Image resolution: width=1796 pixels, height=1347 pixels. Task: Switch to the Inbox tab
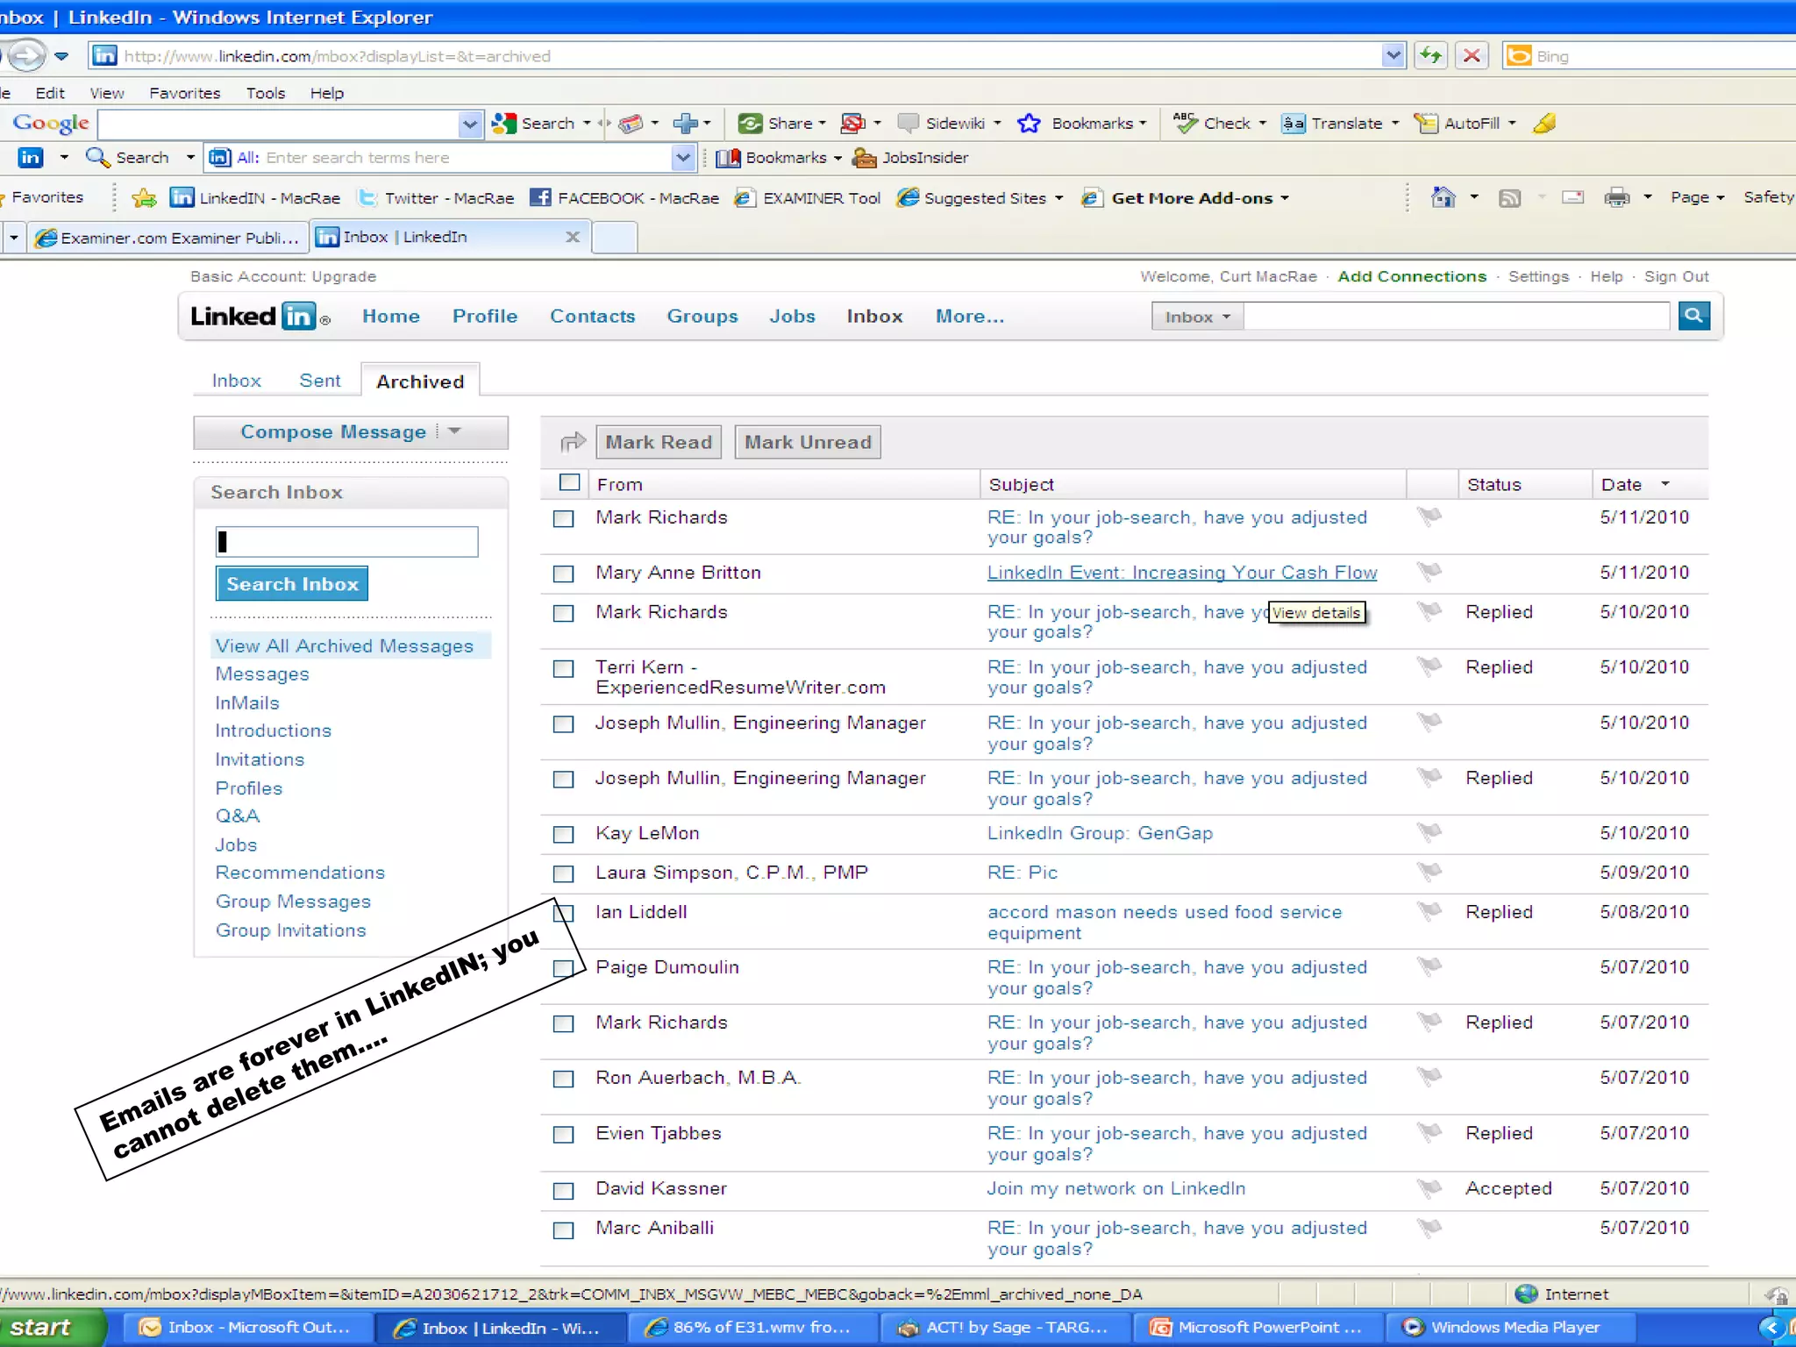coord(236,381)
